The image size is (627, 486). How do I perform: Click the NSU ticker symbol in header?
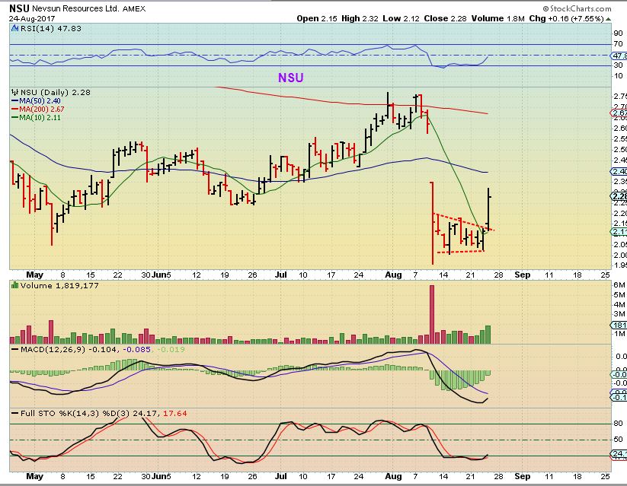(19, 8)
